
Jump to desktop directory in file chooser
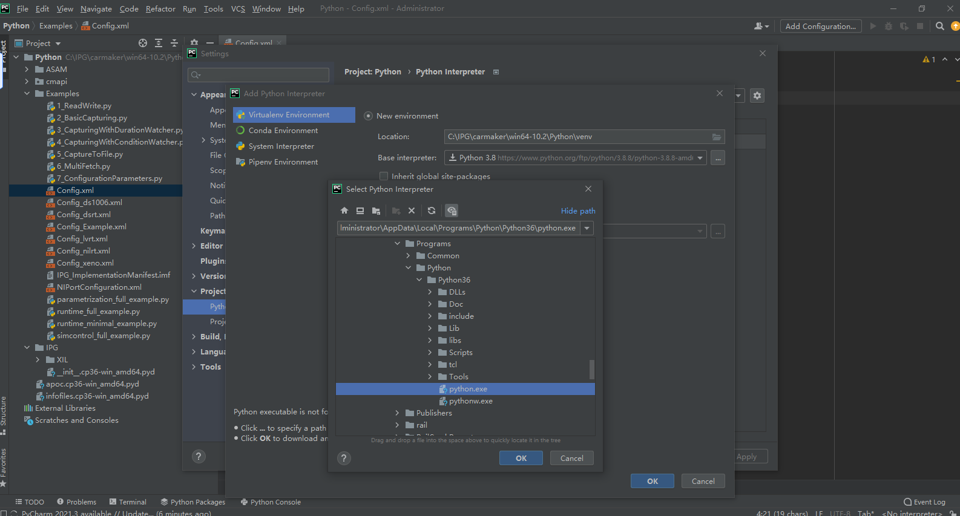point(360,211)
